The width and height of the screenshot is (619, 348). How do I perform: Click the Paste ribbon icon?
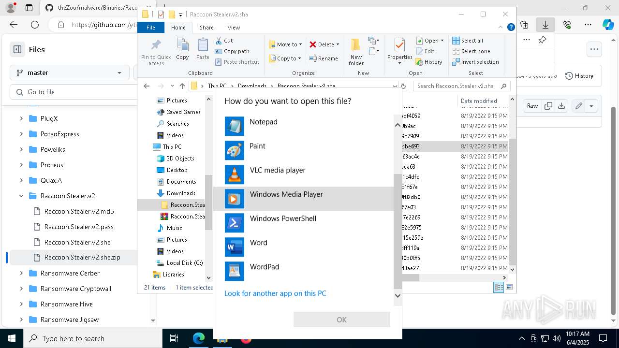203,49
